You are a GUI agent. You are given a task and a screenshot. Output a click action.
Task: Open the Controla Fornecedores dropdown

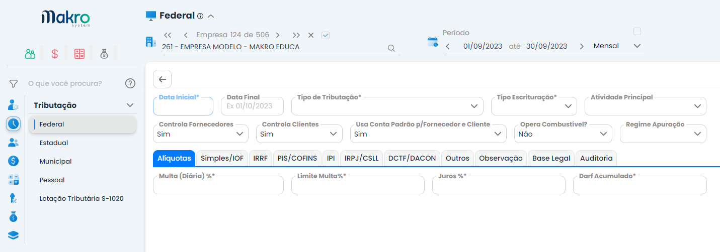point(201,134)
